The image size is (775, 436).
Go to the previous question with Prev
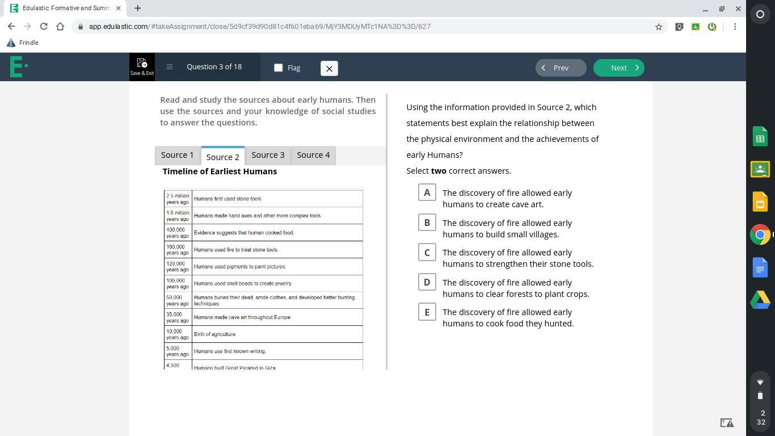561,68
